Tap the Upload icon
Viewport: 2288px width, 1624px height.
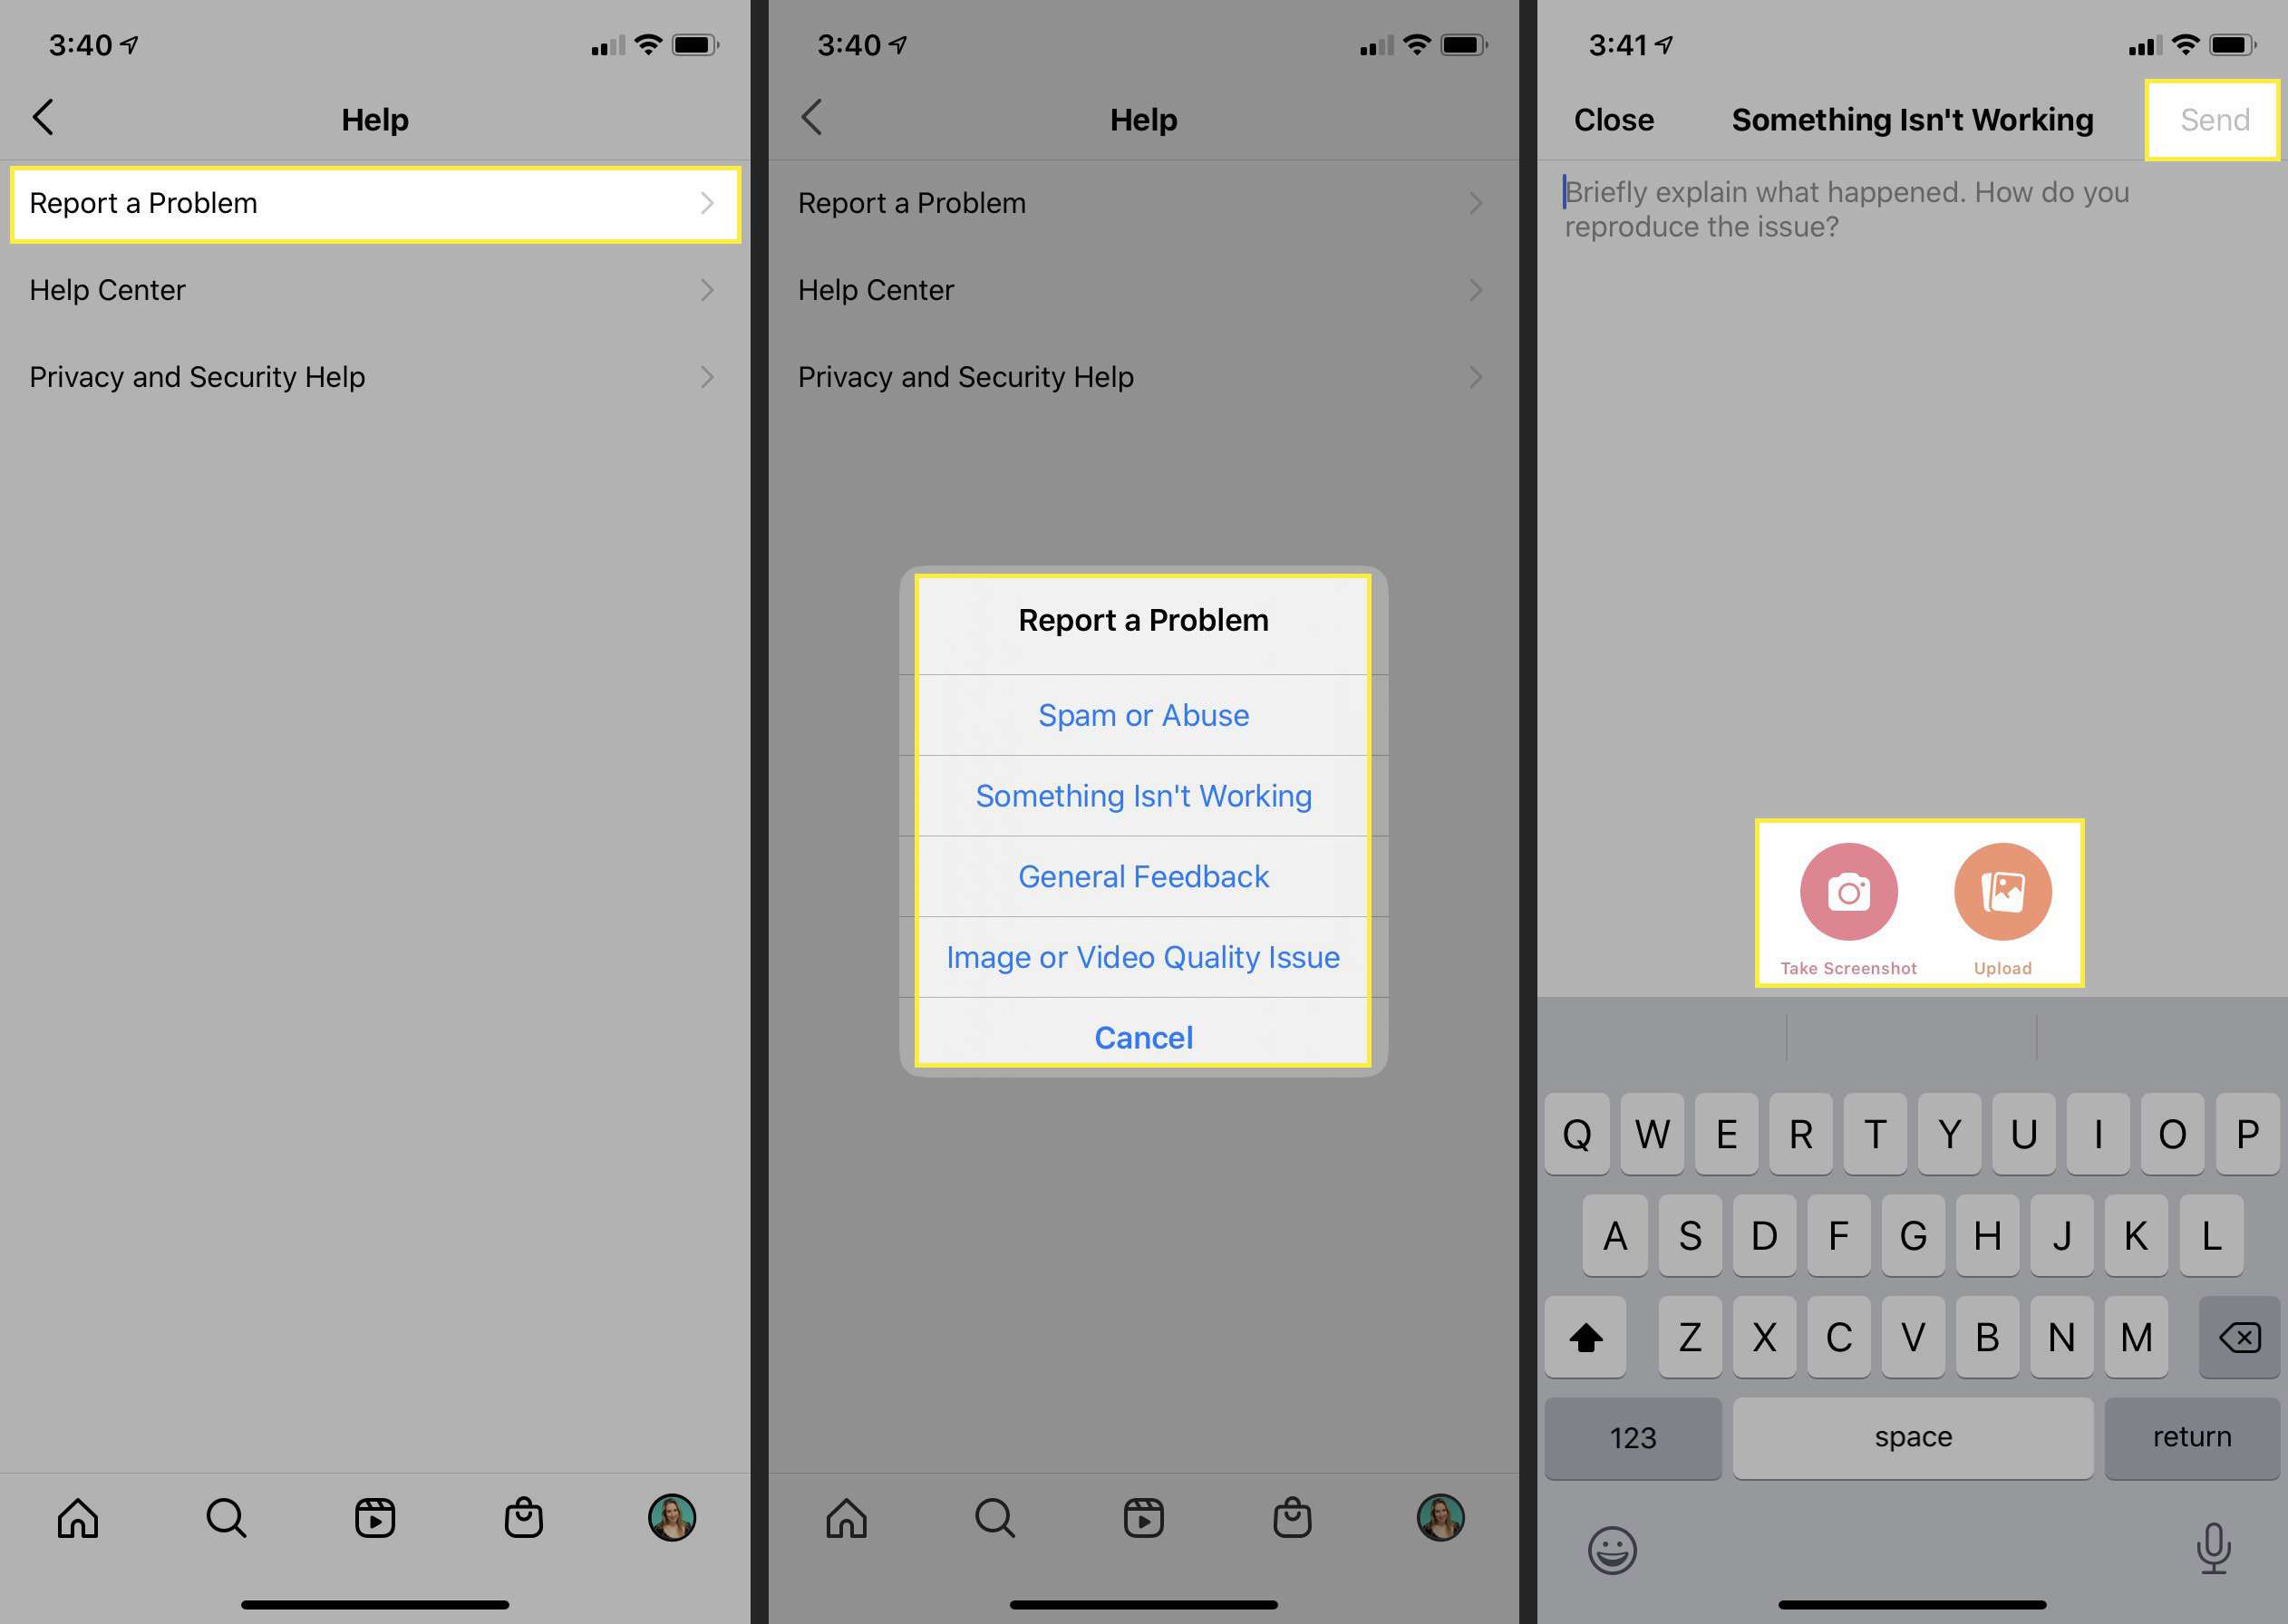(x=2000, y=893)
